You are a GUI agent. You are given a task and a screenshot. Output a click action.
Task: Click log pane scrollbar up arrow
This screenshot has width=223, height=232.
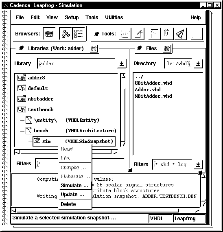coord(203,176)
